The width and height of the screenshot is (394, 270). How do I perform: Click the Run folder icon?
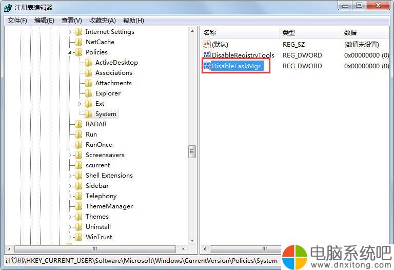(x=78, y=134)
